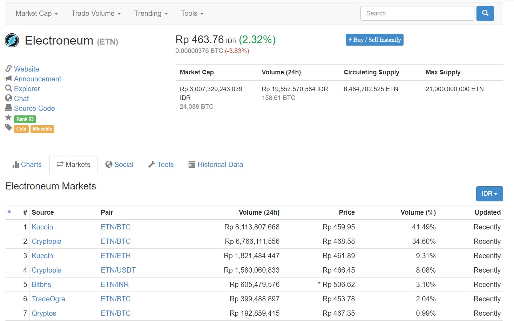Click the Rank 63 badge

pyautogui.click(x=25, y=119)
